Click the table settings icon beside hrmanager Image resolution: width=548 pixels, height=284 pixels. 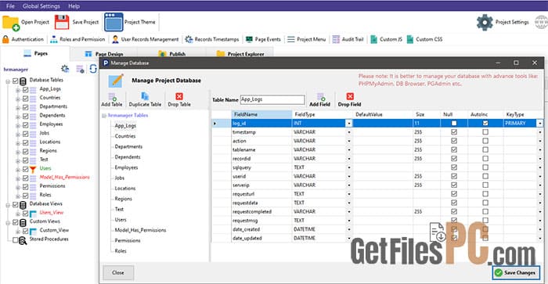[80, 69]
